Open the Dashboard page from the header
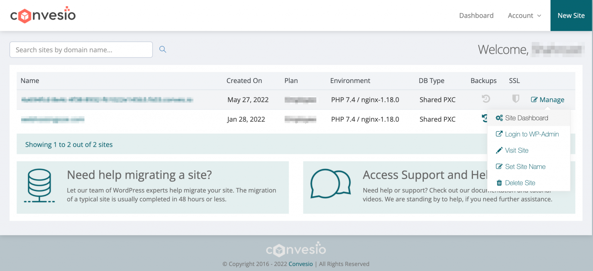This screenshot has height=271, width=593. click(476, 15)
